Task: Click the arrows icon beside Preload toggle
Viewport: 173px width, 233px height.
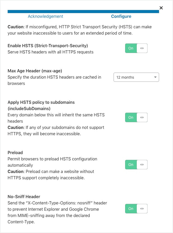Action: (142, 165)
